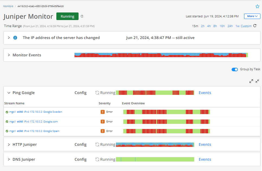Click the collapse-all arrows icon near Group by Task

[257, 81]
